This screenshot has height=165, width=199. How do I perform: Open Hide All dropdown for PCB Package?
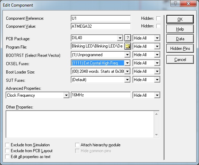click(157, 38)
